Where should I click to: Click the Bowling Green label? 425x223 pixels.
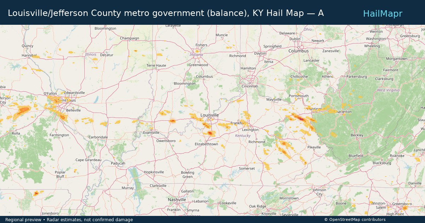188,175
